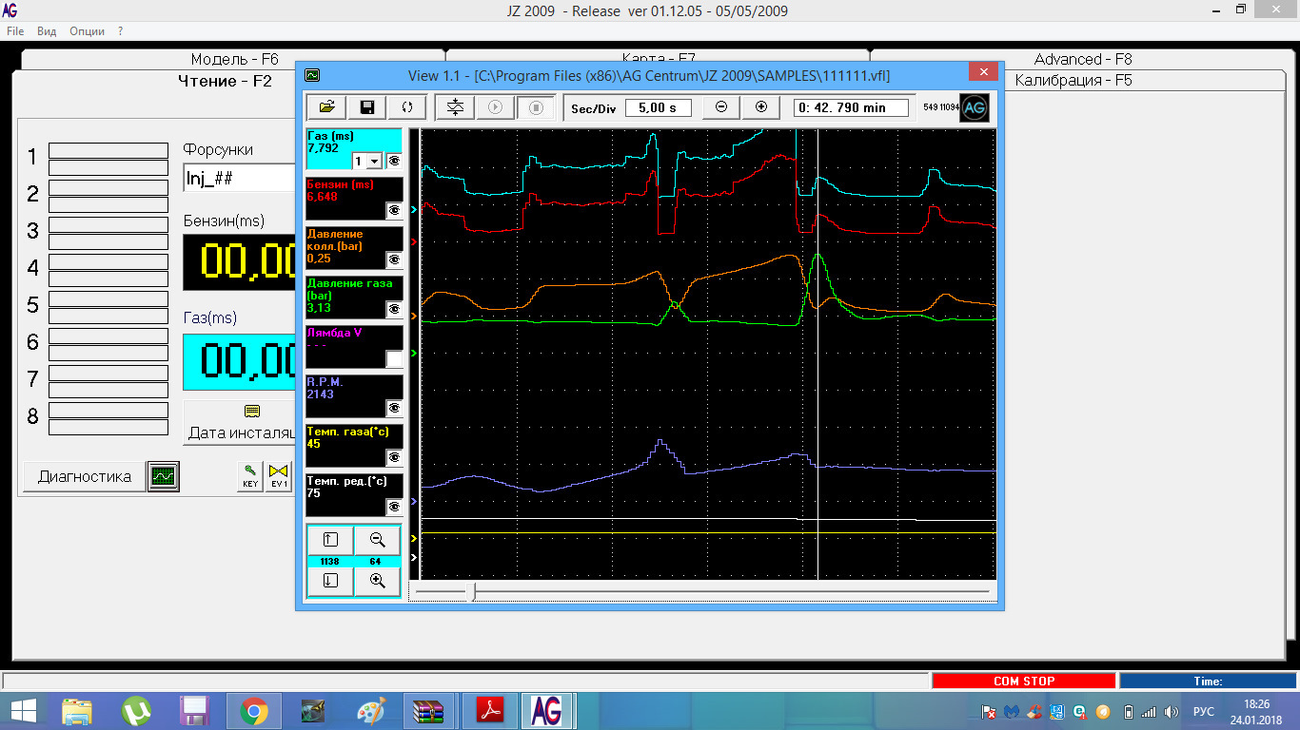Open the File menu
This screenshot has height=730, width=1300.
[x=15, y=31]
